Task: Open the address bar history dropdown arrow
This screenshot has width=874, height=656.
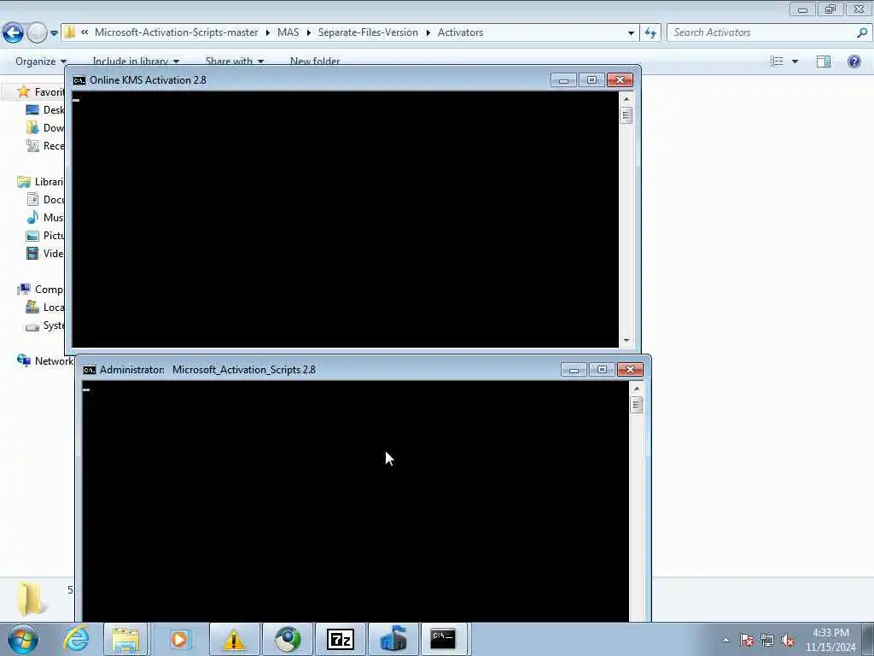Action: (x=631, y=33)
